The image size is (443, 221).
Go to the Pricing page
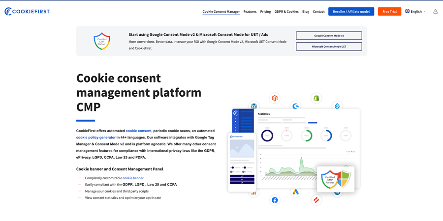(265, 11)
